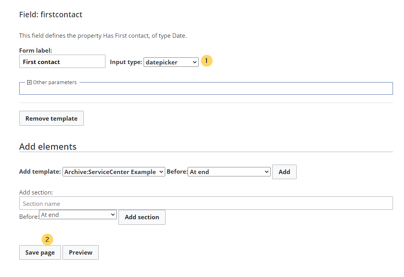Open the Input type datepicker dropdown
Screen dimensions: 404x277
coord(171,62)
